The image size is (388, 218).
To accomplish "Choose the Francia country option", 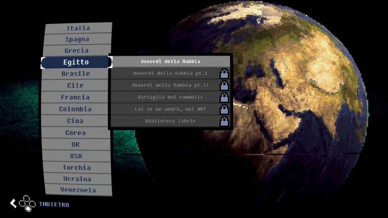I will pos(76,97).
